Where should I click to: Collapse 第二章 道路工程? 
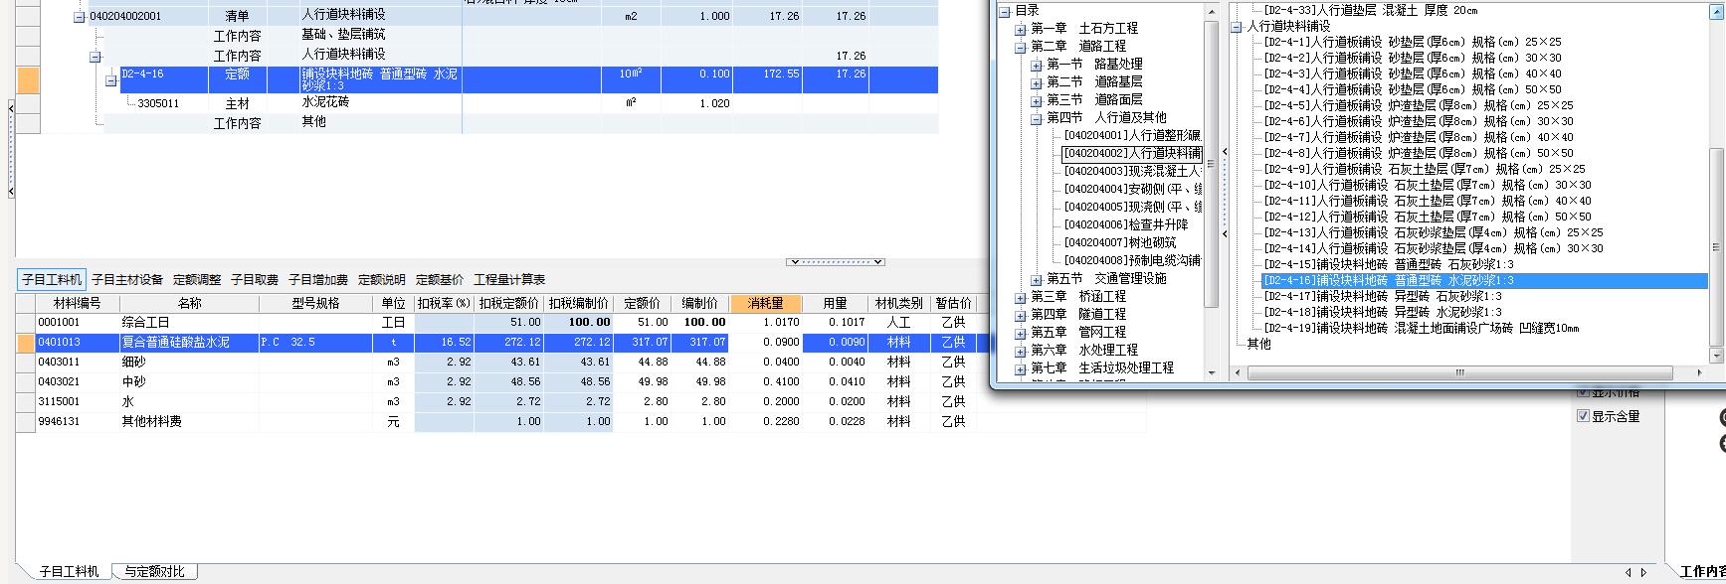[1020, 47]
